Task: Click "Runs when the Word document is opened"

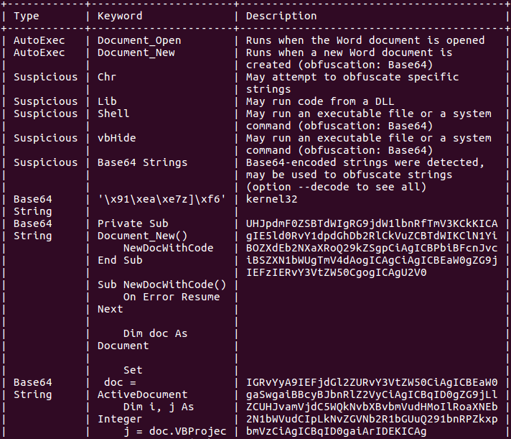Action: pos(365,40)
